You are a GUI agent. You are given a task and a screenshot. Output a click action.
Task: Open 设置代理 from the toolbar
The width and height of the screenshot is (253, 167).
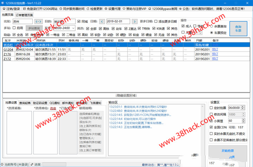[x=113, y=9]
